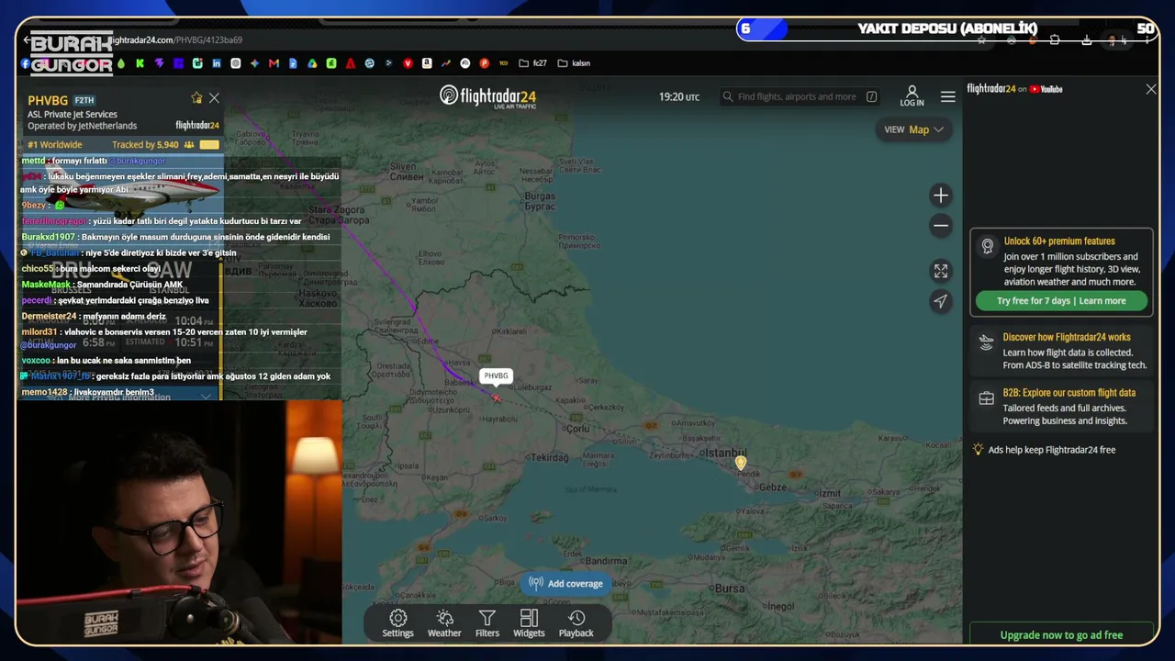The width and height of the screenshot is (1175, 661).
Task: Open the Filters tool
Action: [487, 623]
